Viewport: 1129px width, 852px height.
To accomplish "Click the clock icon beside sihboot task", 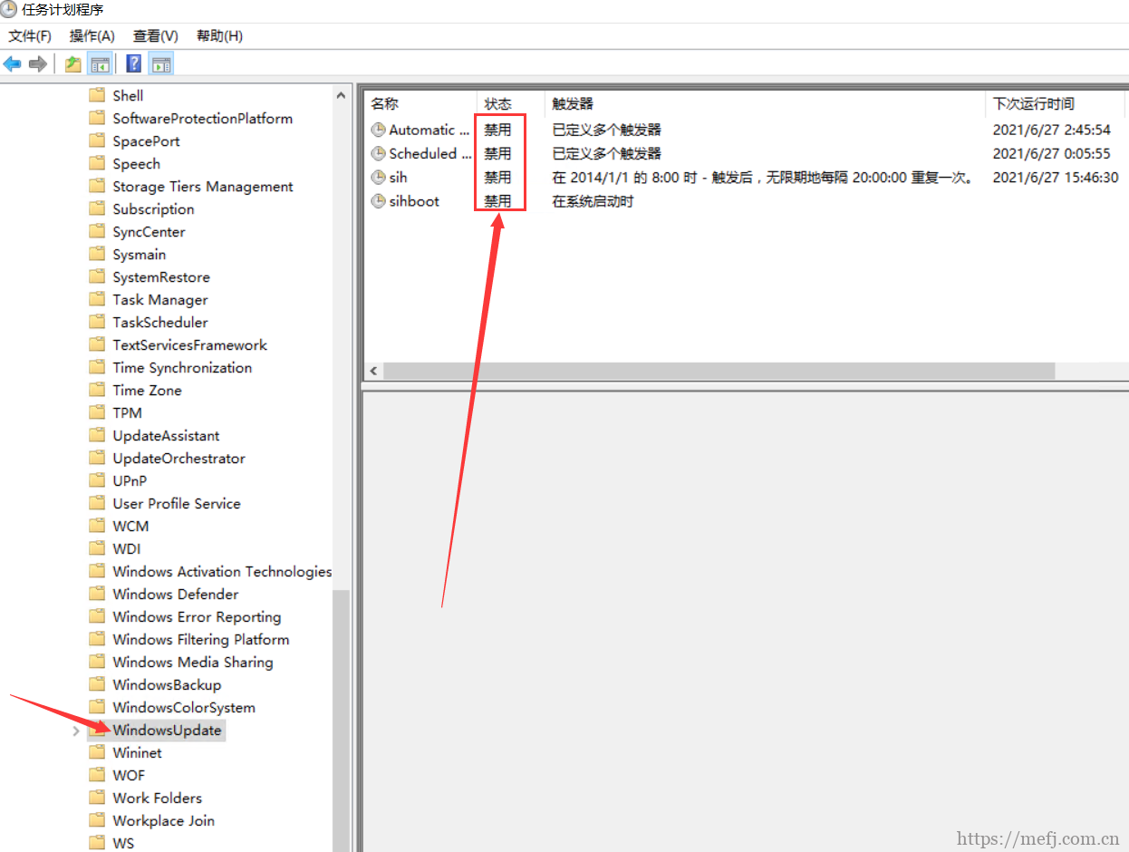I will pos(379,201).
